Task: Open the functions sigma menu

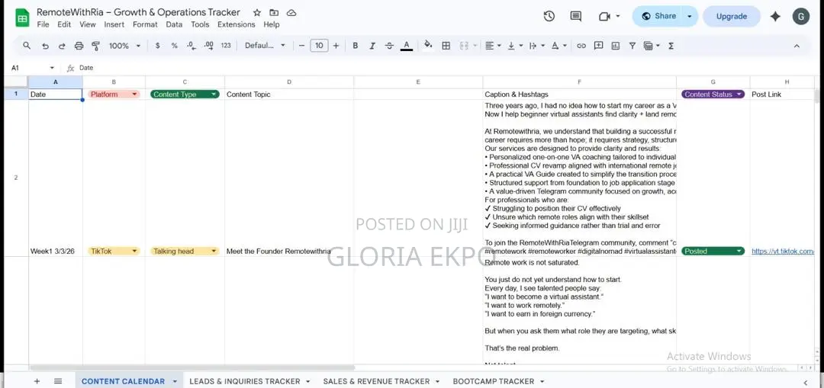Action: pyautogui.click(x=671, y=46)
